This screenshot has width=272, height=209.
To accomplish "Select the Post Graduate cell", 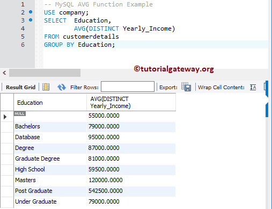I will click(x=50, y=191).
